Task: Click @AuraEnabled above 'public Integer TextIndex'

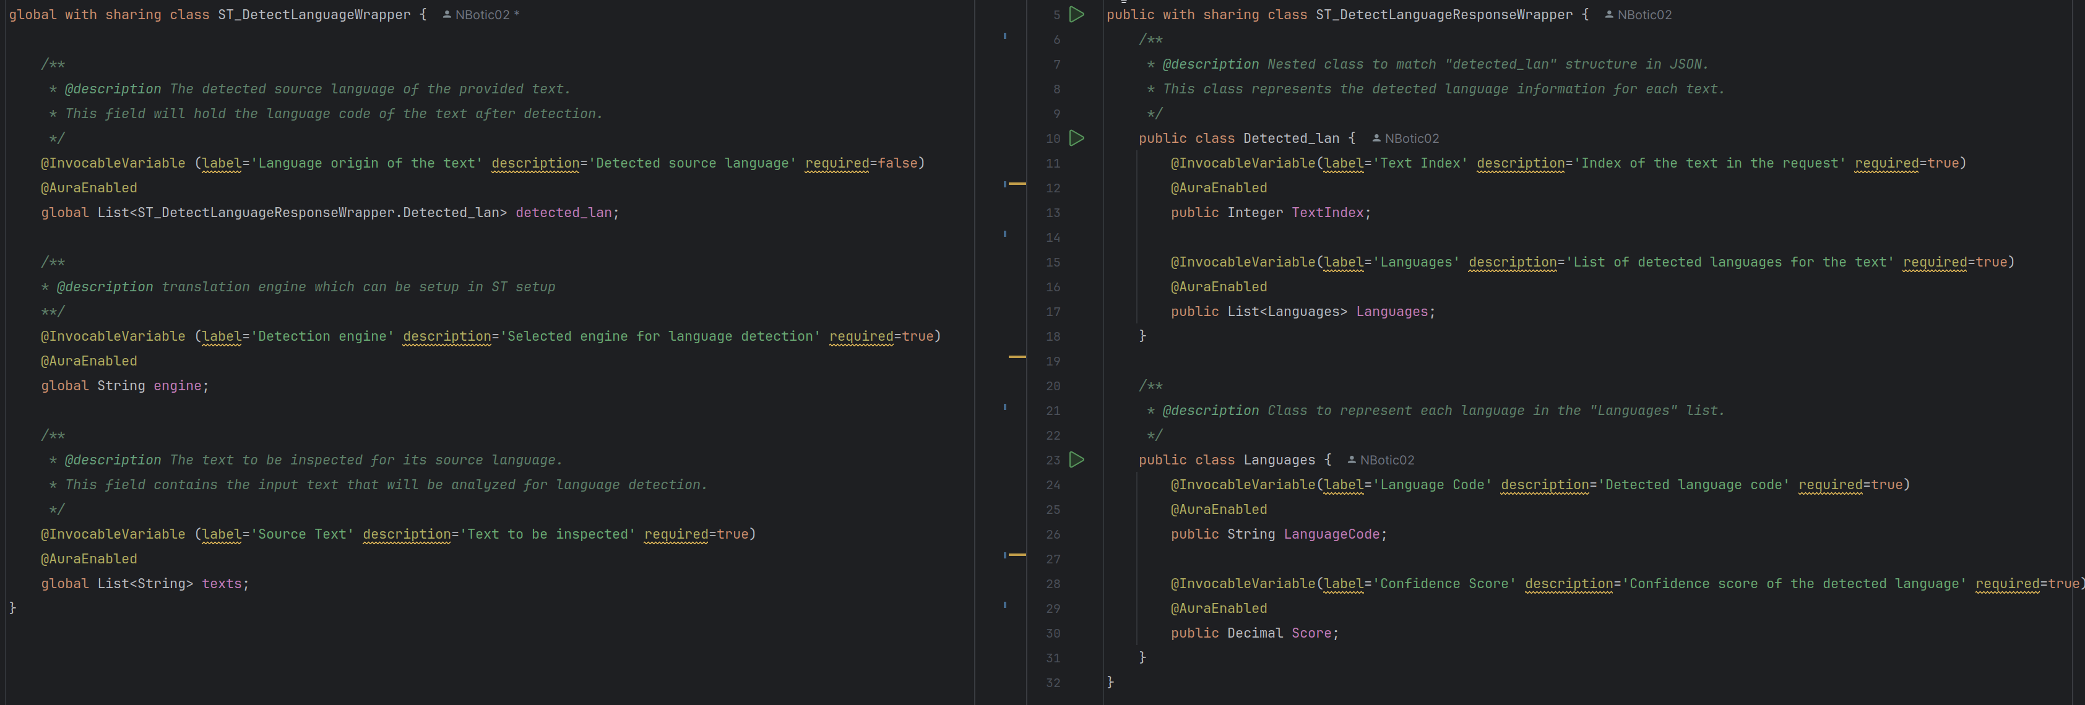Action: point(1219,187)
